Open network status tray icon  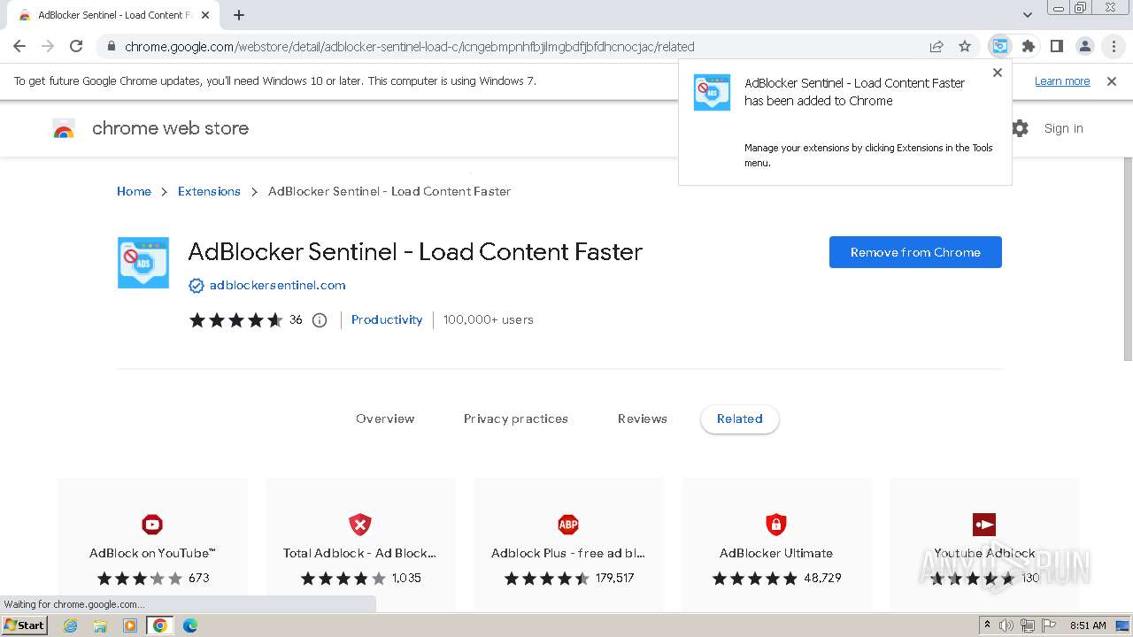pyautogui.click(x=1028, y=625)
